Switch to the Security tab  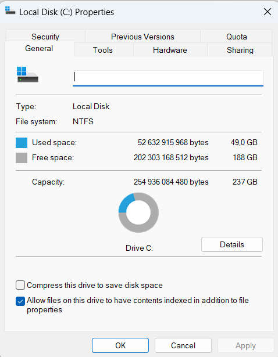coord(45,37)
